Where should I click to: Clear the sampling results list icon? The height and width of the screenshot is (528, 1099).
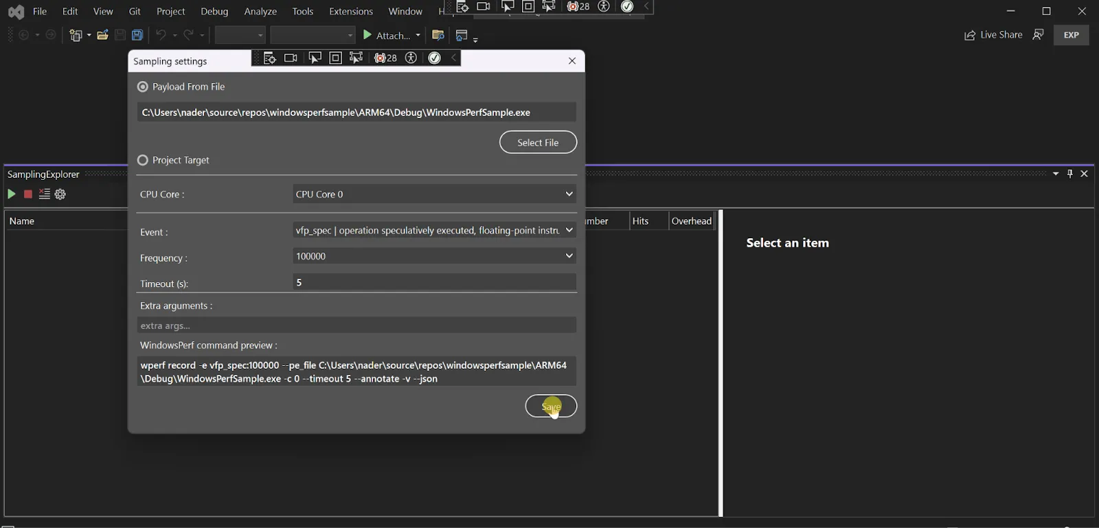(45, 194)
